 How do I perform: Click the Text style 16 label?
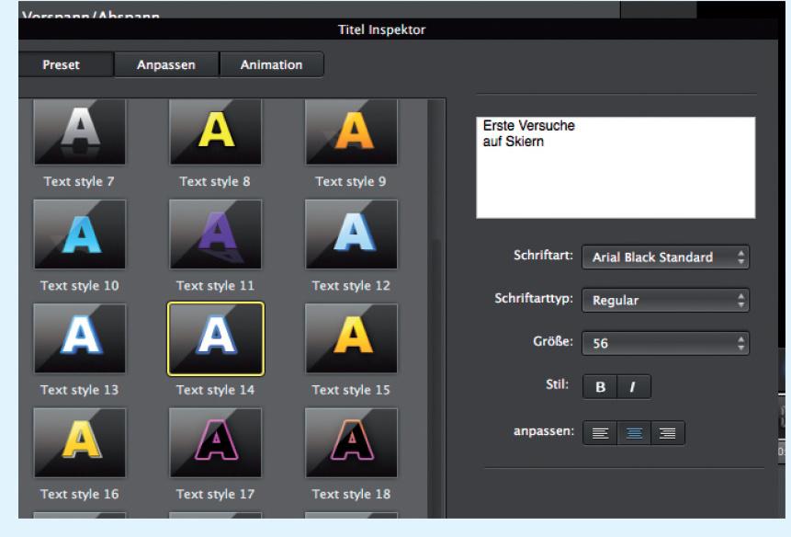pos(80,494)
